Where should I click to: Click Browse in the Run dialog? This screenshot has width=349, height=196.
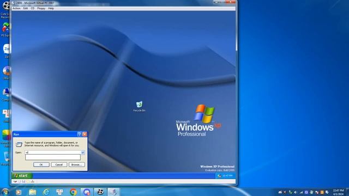[x=76, y=164]
